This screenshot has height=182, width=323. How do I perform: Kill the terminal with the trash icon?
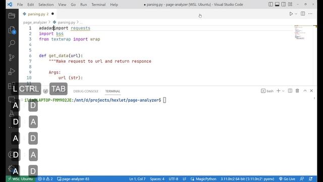[297, 91]
